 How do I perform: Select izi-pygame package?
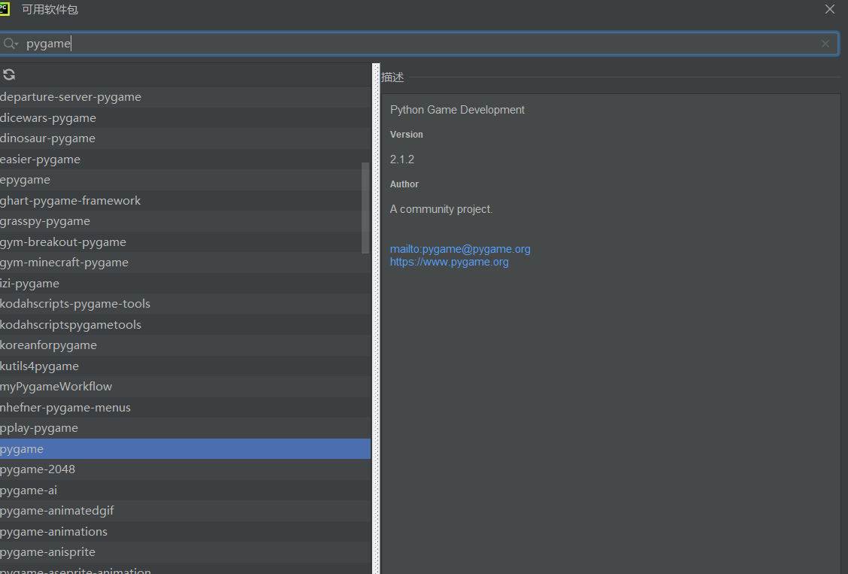point(186,284)
